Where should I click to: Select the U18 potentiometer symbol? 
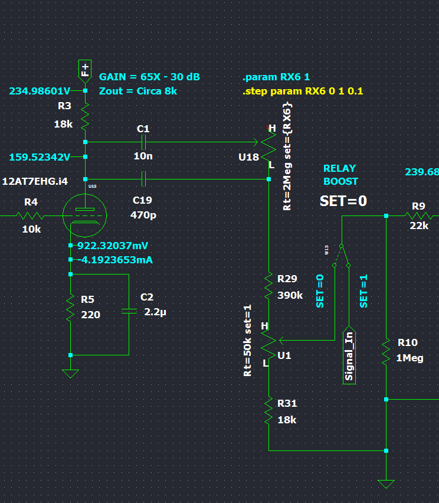[268, 143]
